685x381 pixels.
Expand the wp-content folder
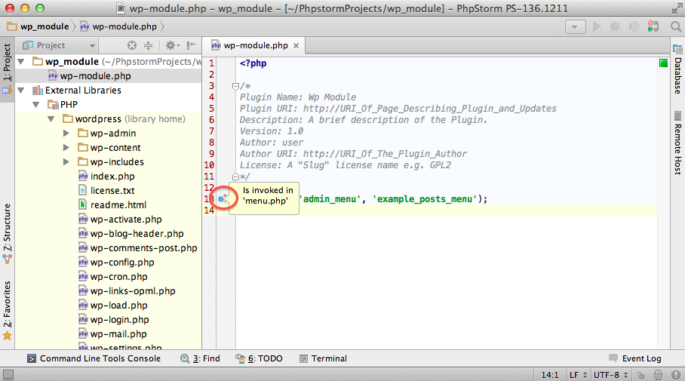(x=66, y=148)
